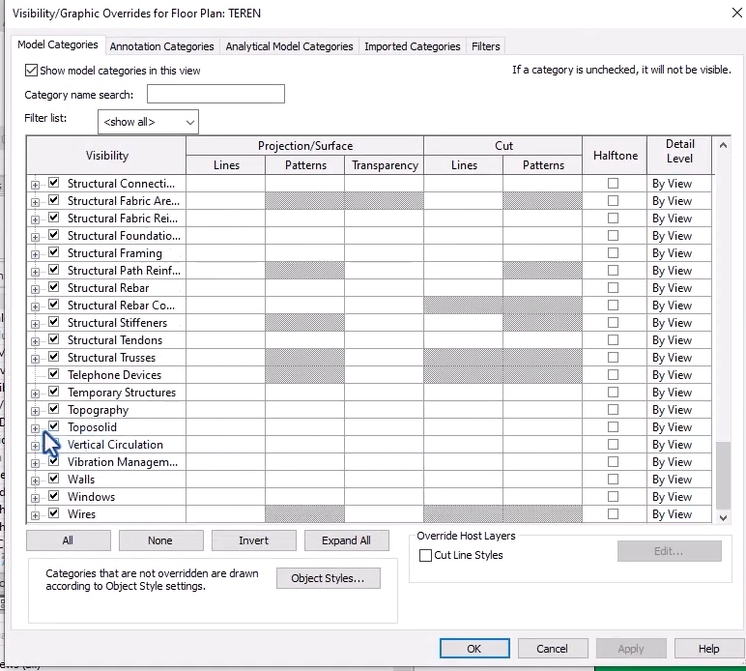The image size is (746, 671).
Task: Expand the Windows category plus icon
Action: [x=35, y=498]
